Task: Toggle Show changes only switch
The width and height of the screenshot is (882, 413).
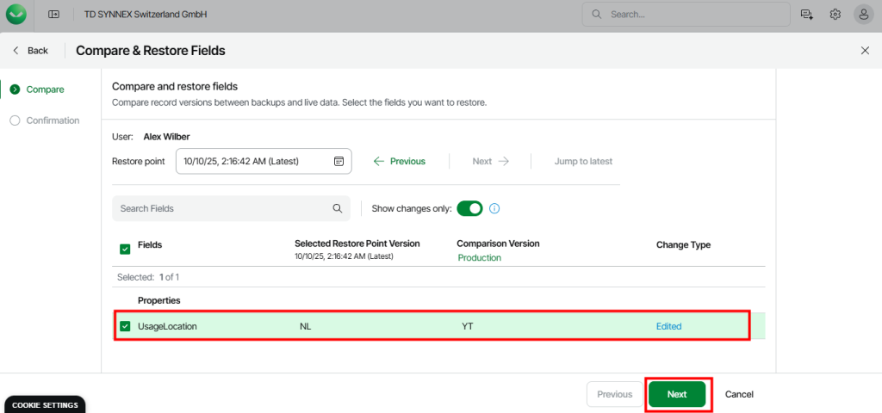Action: coord(469,208)
